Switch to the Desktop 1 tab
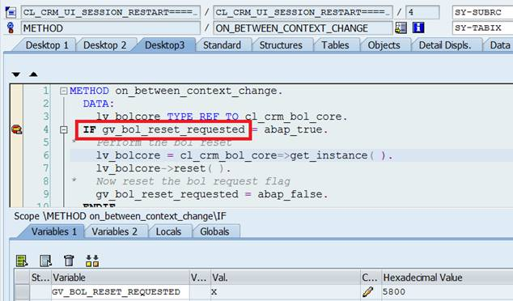The height and width of the screenshot is (301, 513). coord(47,45)
